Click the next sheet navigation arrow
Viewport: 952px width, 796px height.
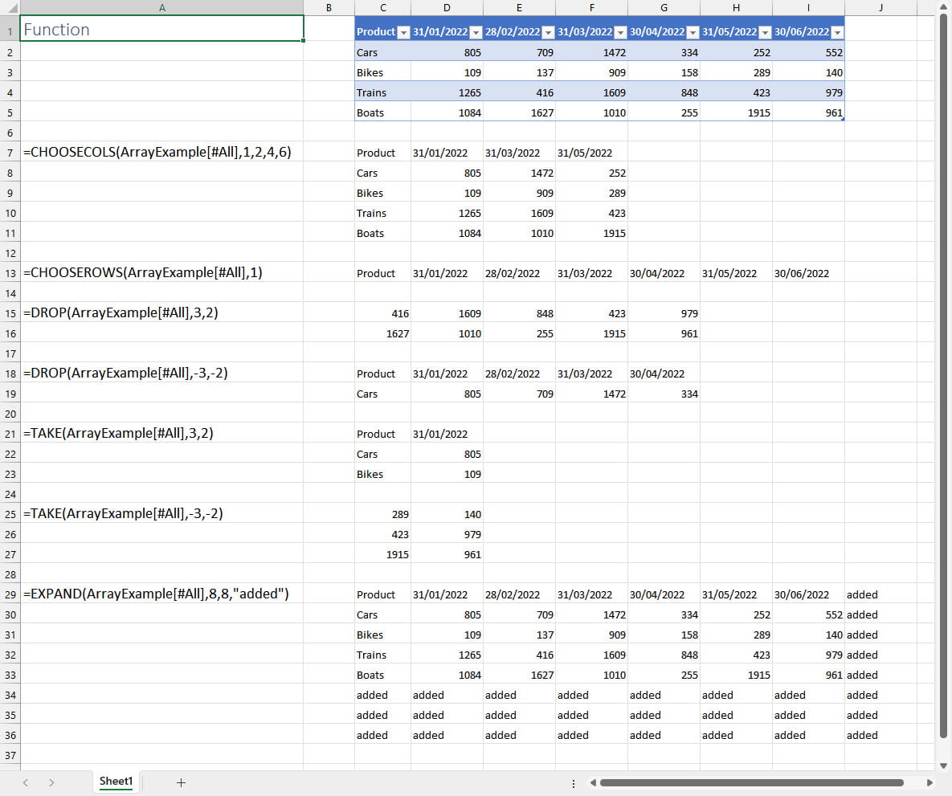[x=51, y=782]
